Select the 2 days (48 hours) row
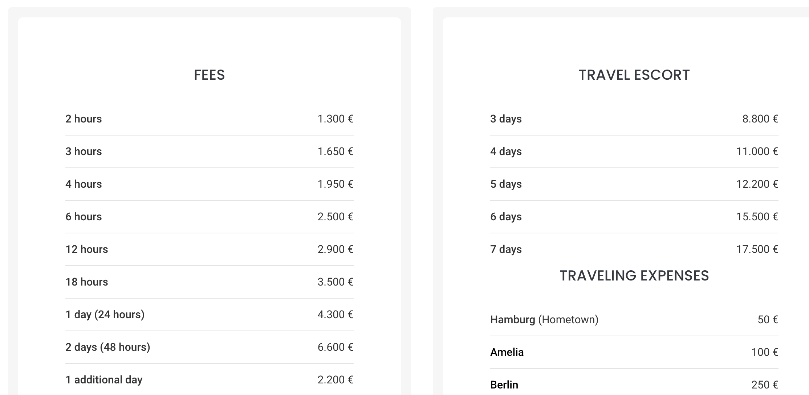The image size is (809, 395). coord(210,347)
